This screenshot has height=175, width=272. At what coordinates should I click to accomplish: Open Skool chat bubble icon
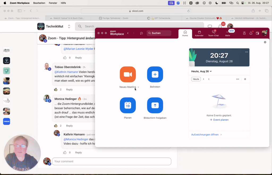point(210,26)
